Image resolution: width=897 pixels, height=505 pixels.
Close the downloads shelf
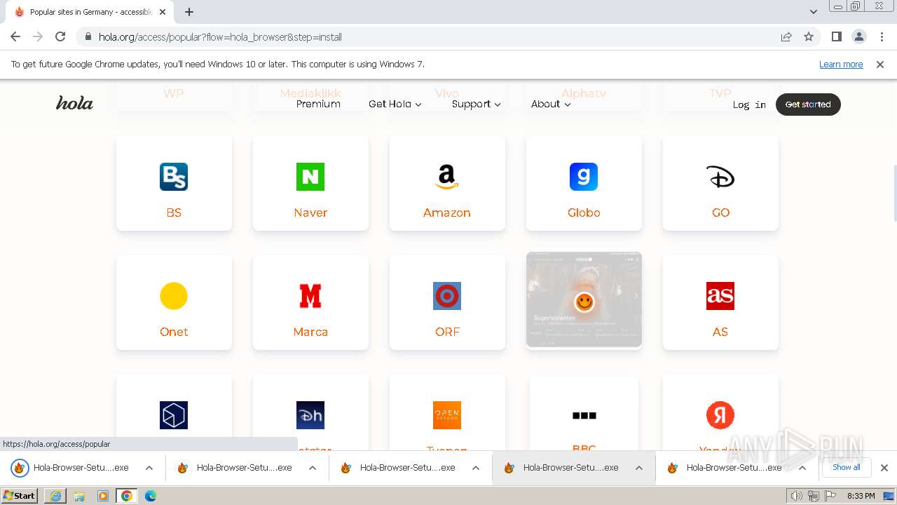point(884,468)
